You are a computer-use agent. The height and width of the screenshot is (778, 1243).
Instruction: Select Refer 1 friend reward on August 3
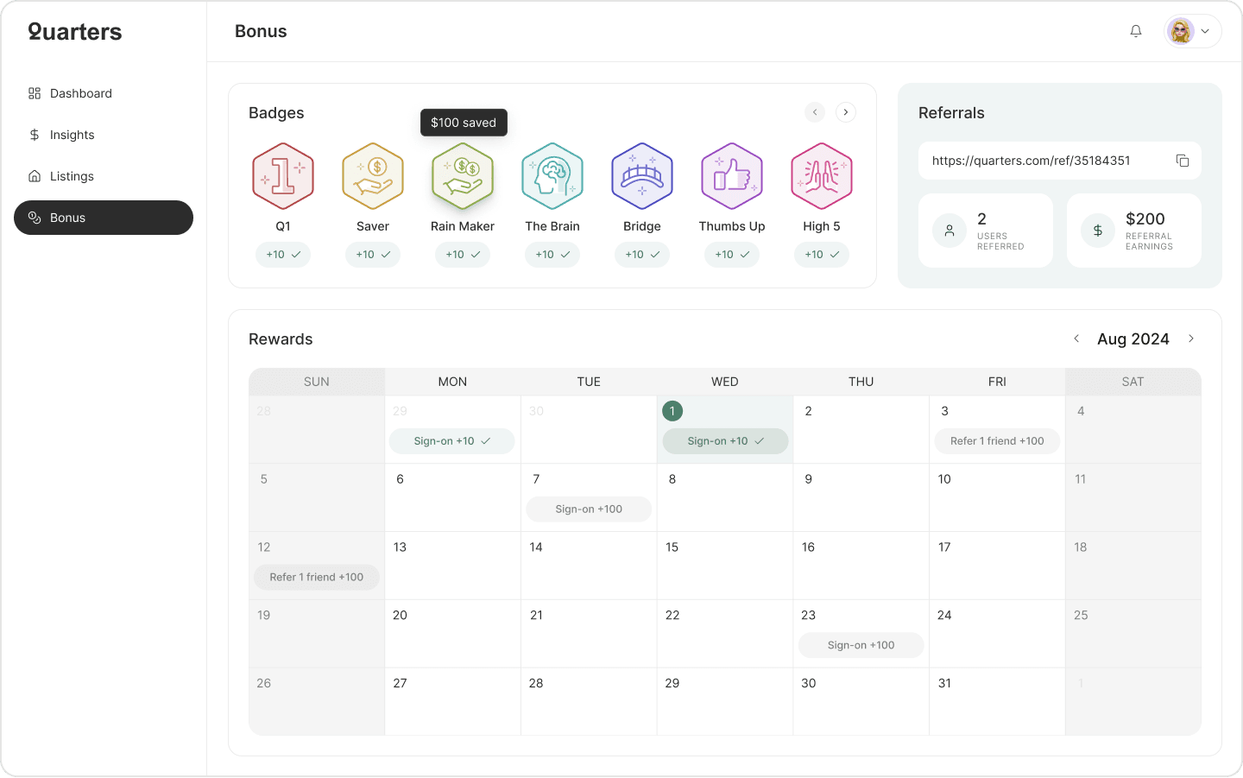click(997, 440)
